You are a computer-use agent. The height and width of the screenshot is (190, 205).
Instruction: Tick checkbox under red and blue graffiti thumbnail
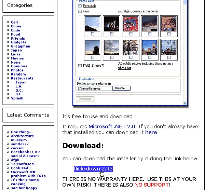point(131,34)
